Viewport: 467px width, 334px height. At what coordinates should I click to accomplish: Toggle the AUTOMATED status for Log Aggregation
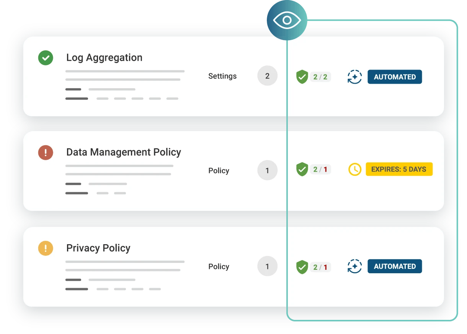395,77
